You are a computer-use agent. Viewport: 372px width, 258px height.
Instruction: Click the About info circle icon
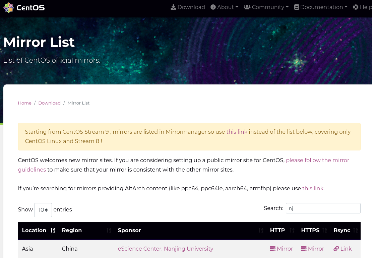(x=213, y=7)
